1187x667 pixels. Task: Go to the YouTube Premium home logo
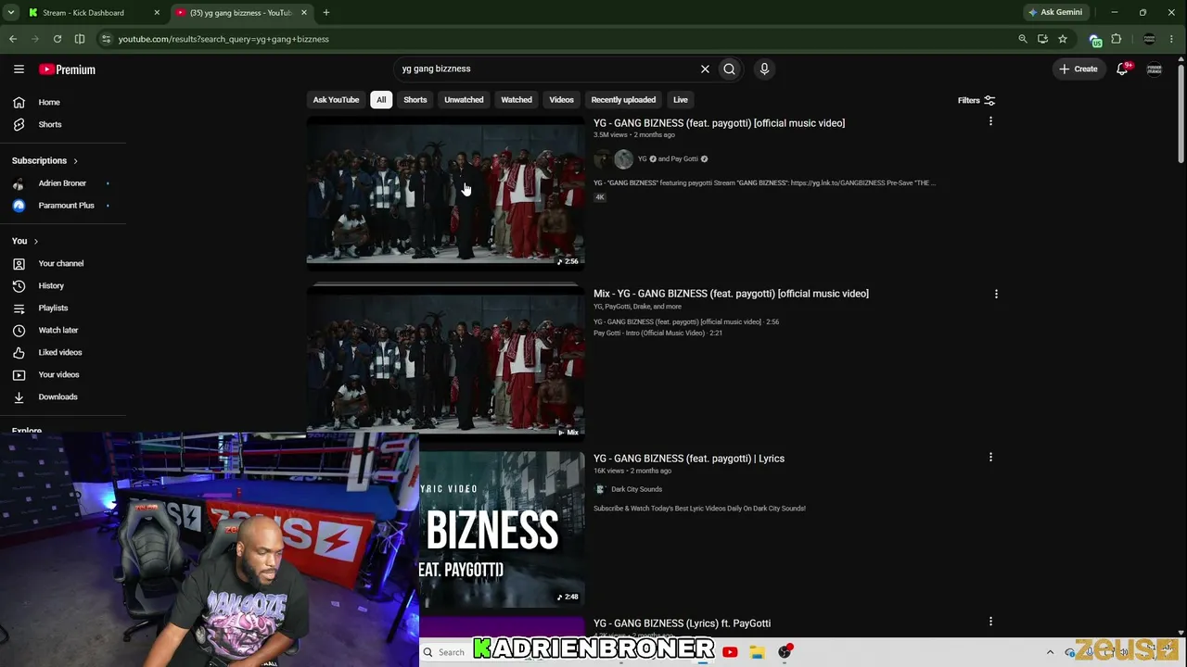tap(67, 69)
